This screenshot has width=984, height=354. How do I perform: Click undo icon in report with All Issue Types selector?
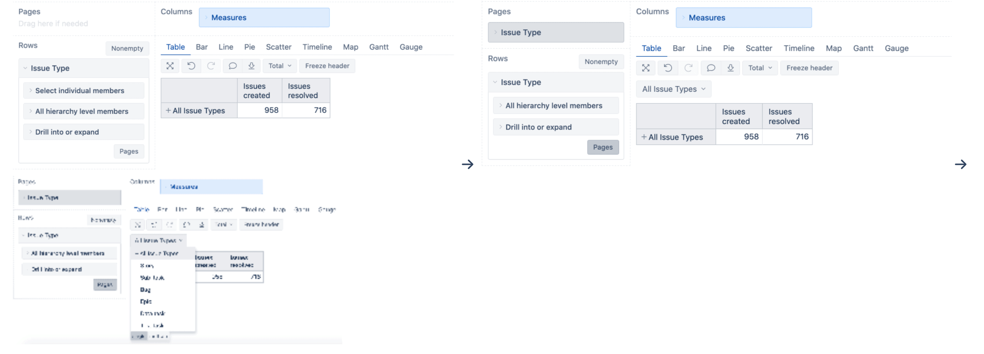point(668,68)
